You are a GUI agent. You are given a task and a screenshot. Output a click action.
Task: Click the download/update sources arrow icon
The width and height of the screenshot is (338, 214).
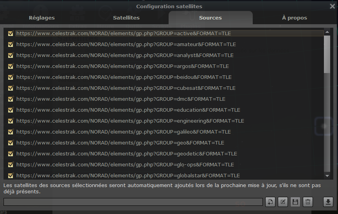tap(328, 202)
